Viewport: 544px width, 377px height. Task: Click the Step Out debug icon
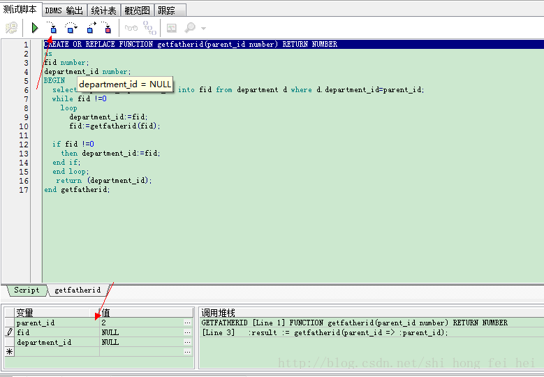click(x=91, y=28)
